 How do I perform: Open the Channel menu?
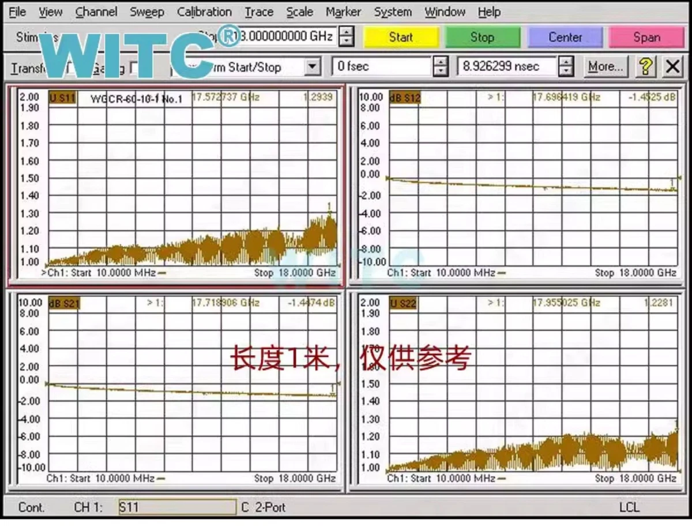[96, 12]
